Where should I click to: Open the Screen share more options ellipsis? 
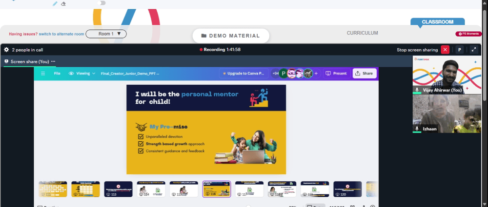click(x=53, y=61)
